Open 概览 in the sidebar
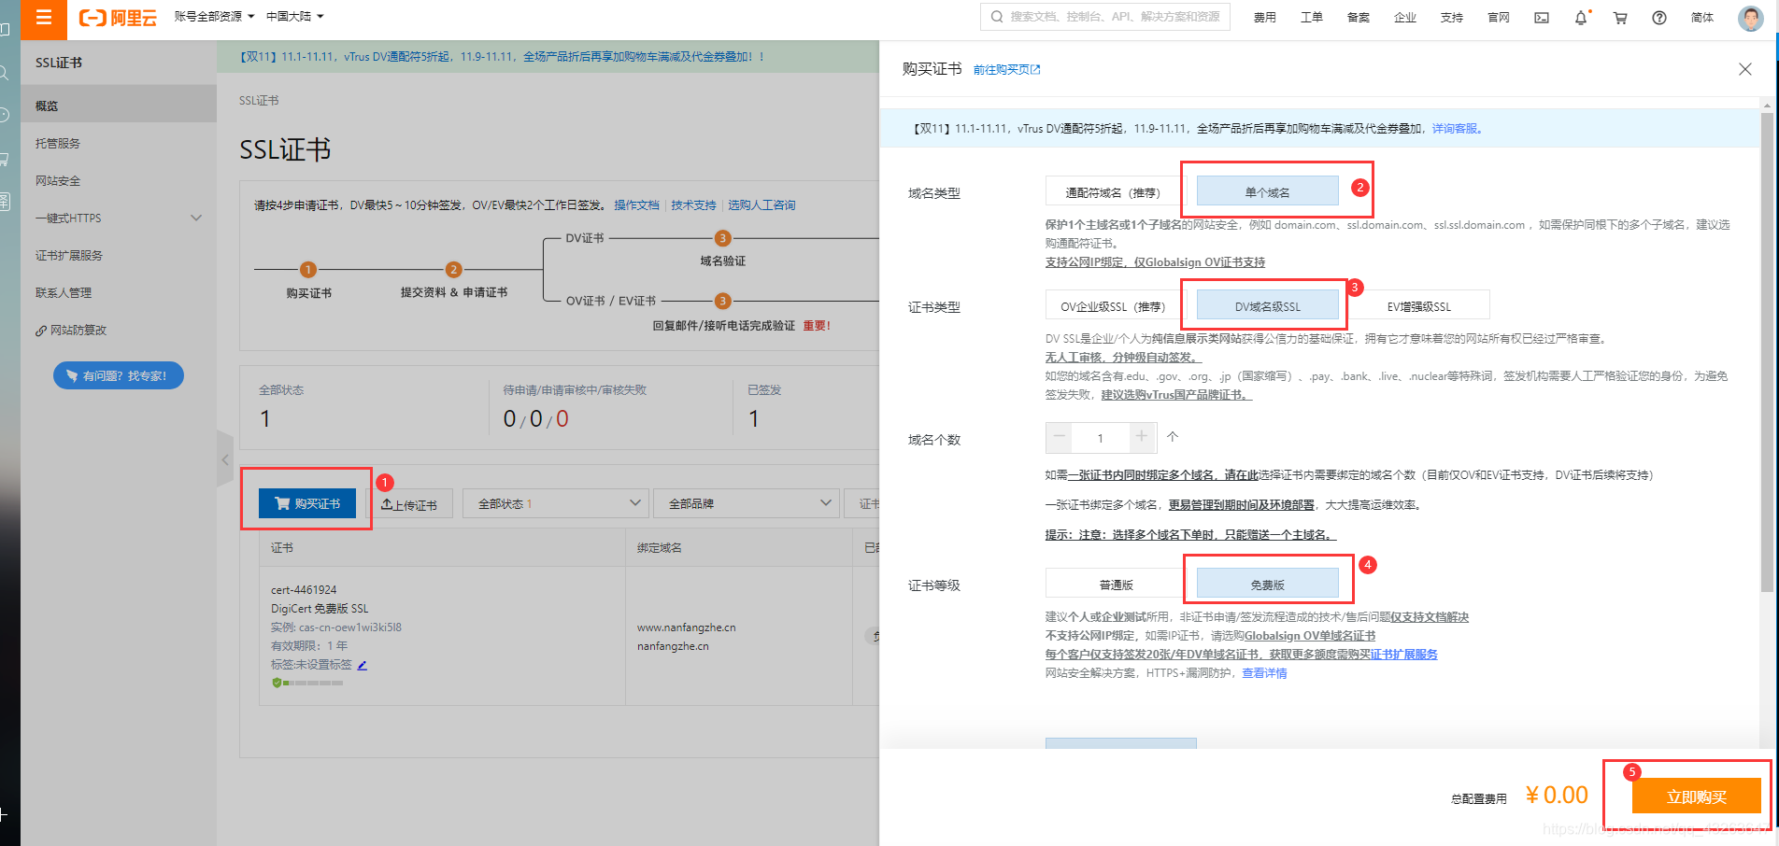 [119, 106]
